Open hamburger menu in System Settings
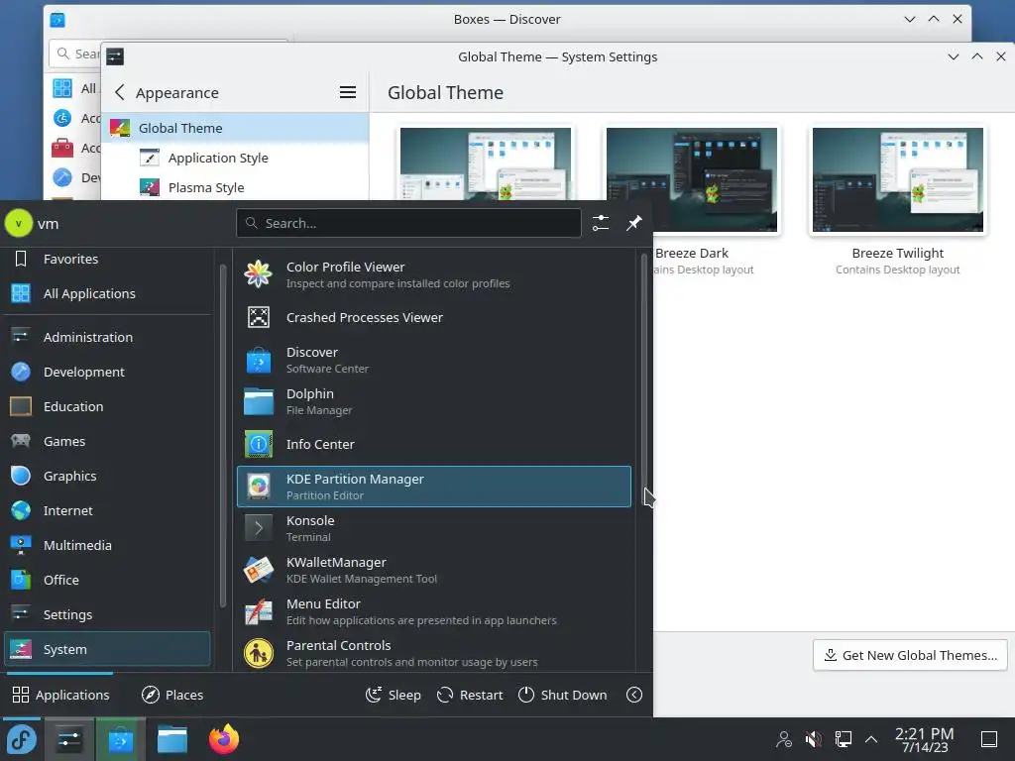This screenshot has height=761, width=1015. [348, 92]
